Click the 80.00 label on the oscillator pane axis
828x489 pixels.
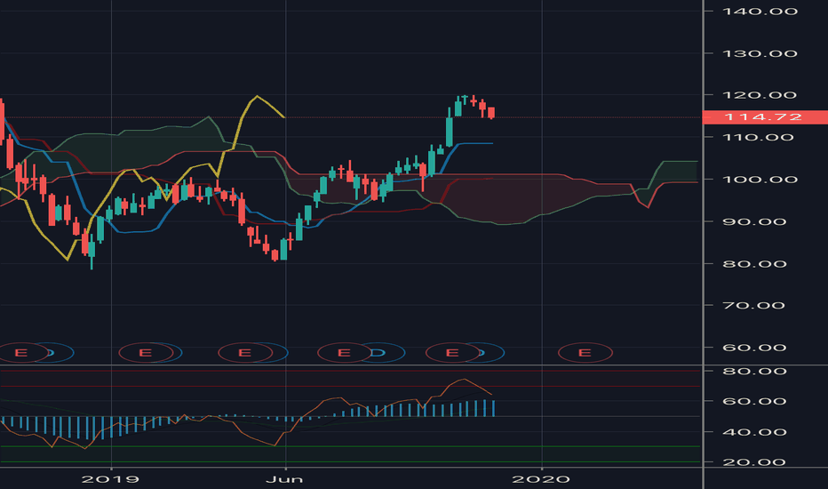(754, 371)
